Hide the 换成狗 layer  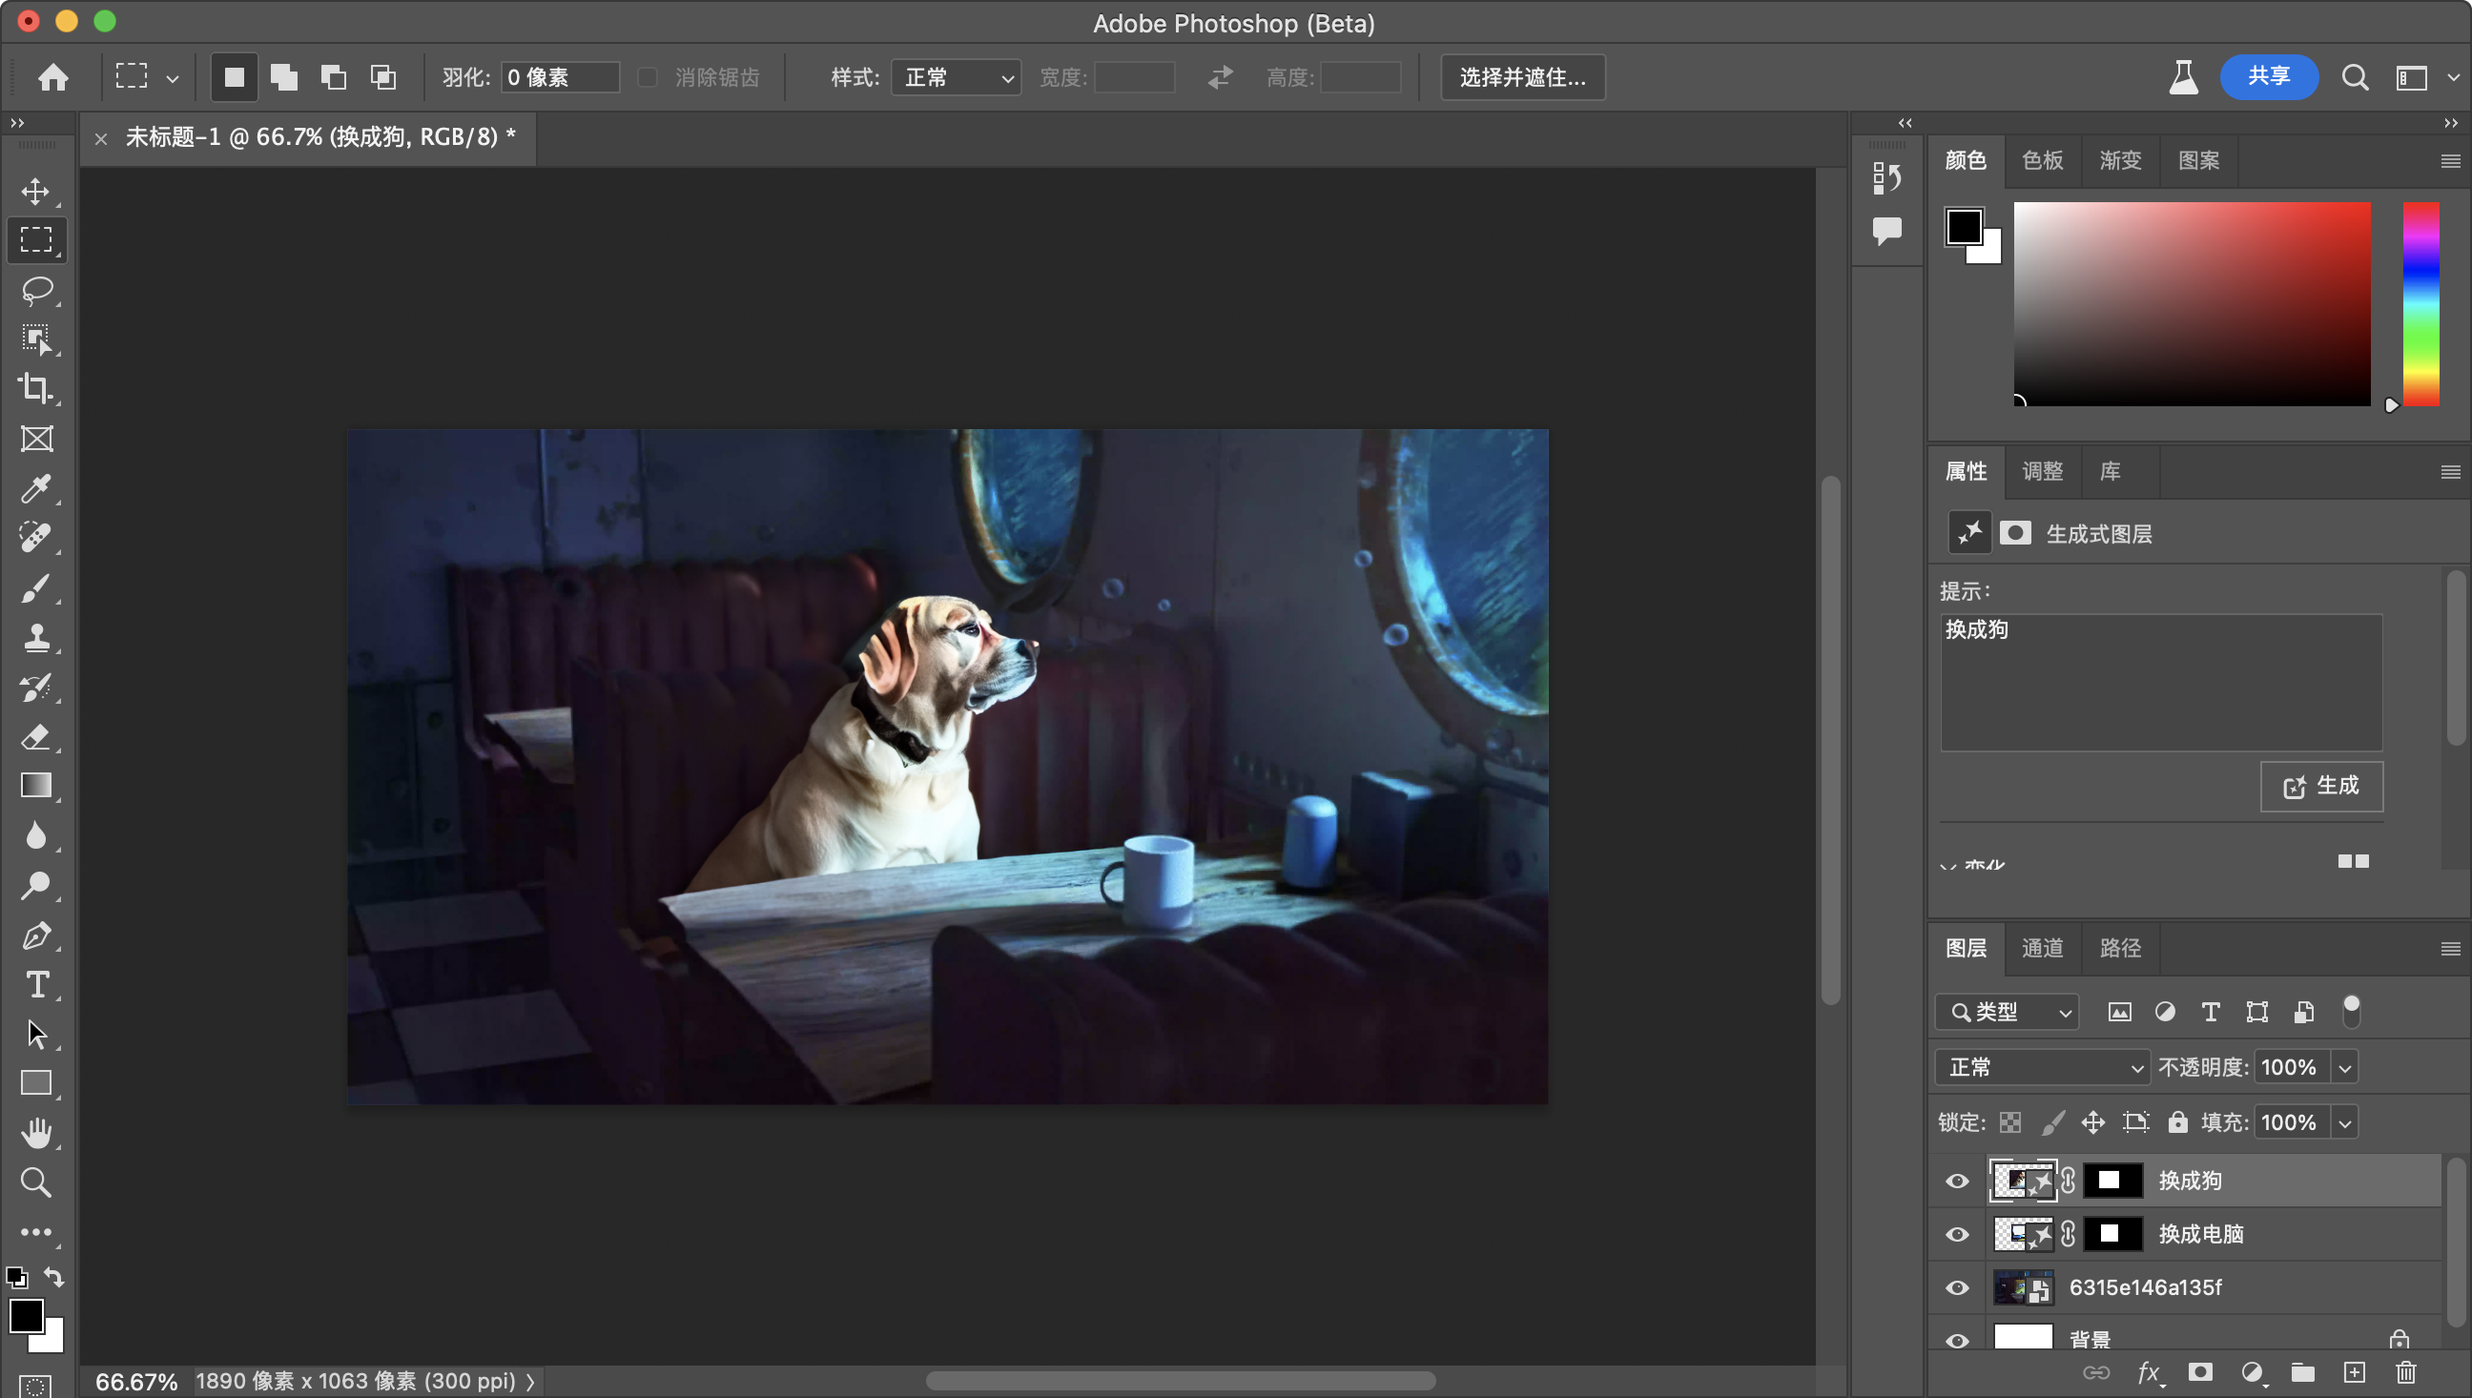1956,1181
